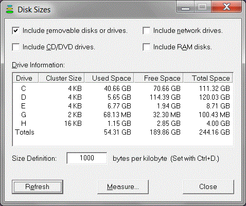Click the 6.77 GB used space value
246x206 pixels.
point(119,106)
